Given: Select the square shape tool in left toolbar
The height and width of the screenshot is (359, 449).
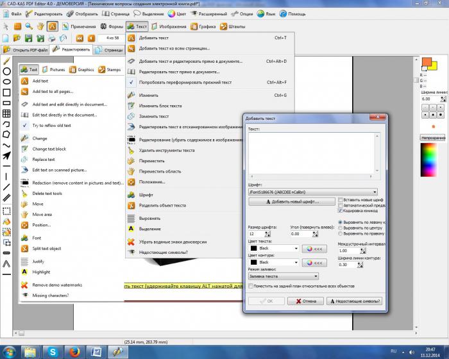Looking at the screenshot, I should 6,92.
